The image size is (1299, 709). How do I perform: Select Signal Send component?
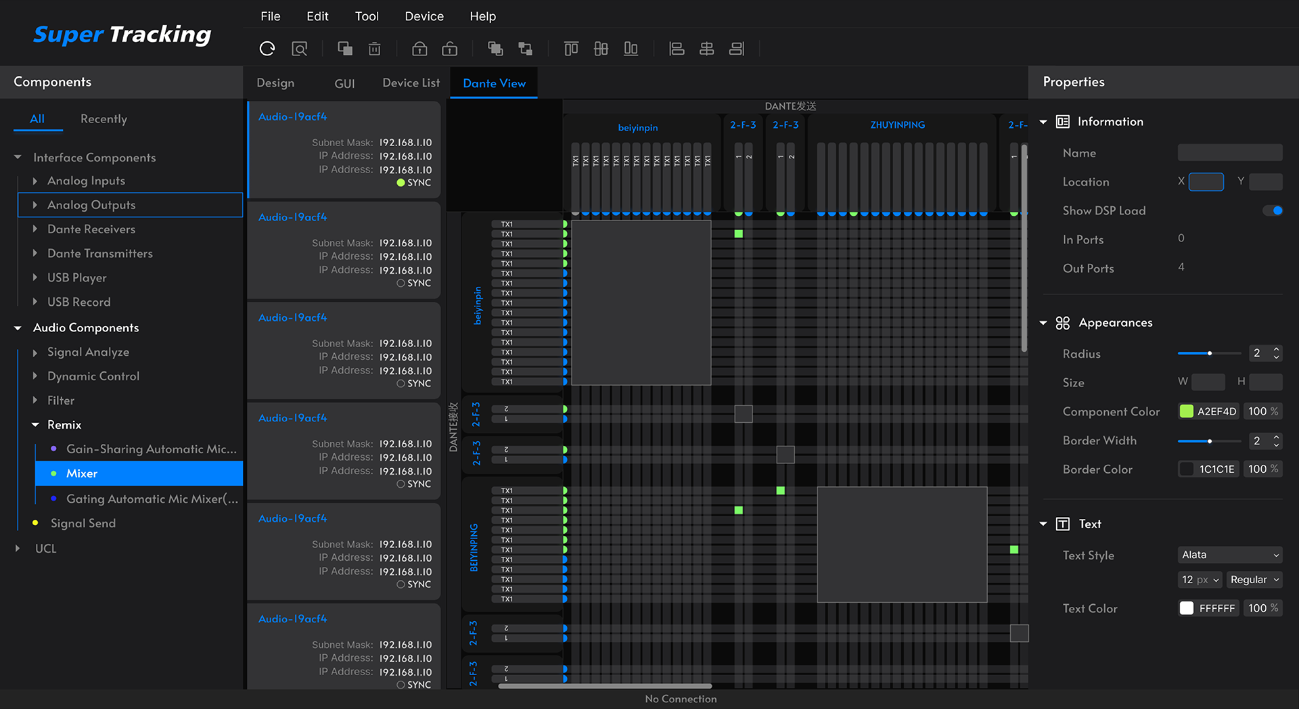click(x=83, y=523)
